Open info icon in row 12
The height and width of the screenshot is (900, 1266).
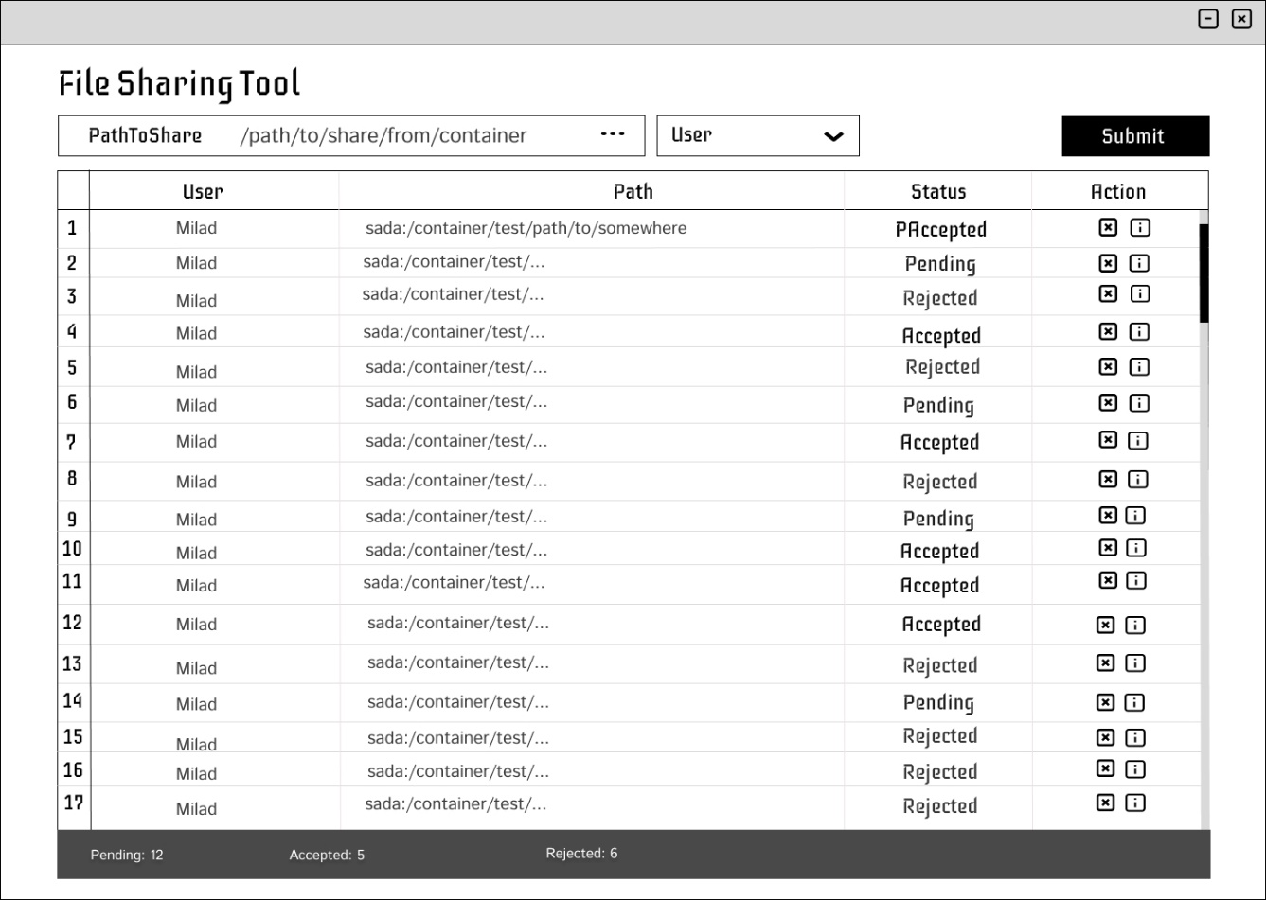[x=1135, y=625]
